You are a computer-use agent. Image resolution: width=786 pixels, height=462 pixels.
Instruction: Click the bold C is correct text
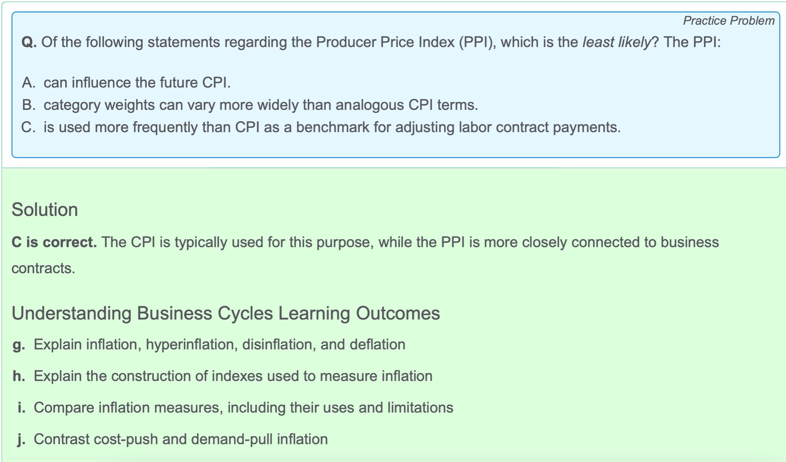point(54,242)
